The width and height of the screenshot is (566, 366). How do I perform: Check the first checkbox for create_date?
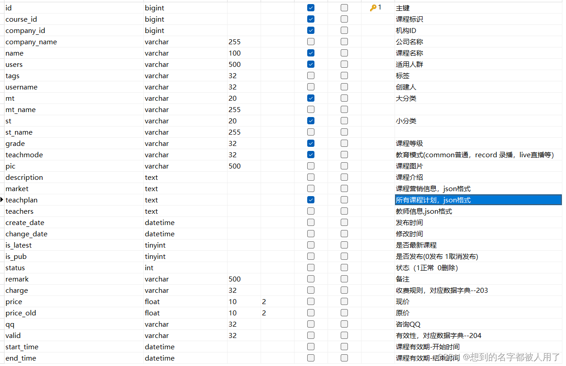310,222
